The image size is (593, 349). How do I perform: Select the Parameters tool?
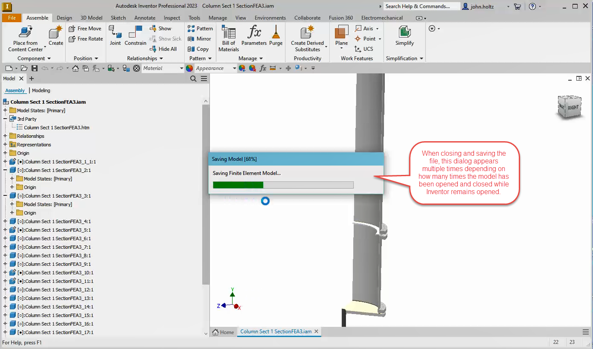(254, 36)
